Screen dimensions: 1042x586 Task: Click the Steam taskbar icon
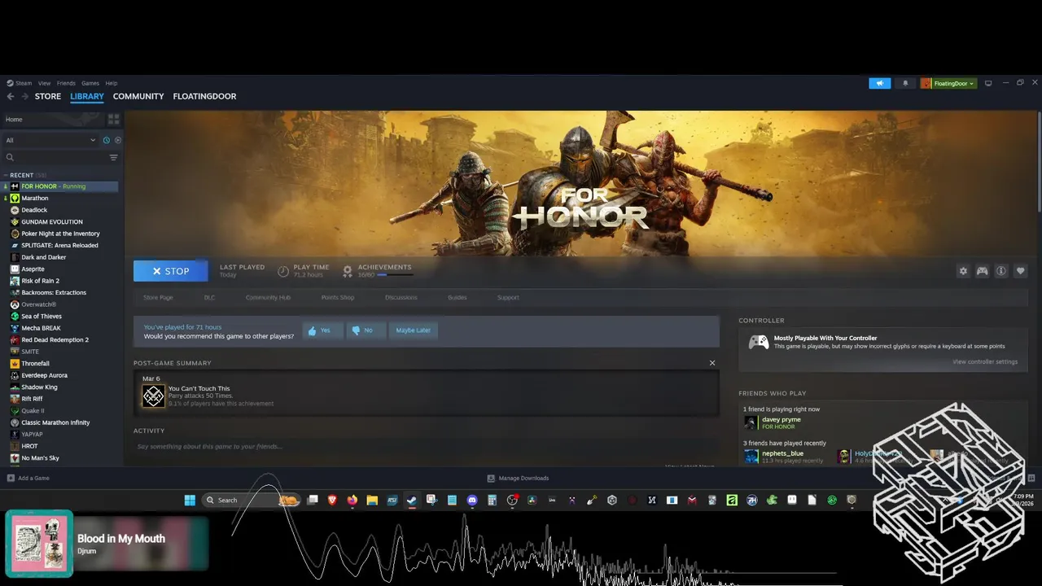412,500
